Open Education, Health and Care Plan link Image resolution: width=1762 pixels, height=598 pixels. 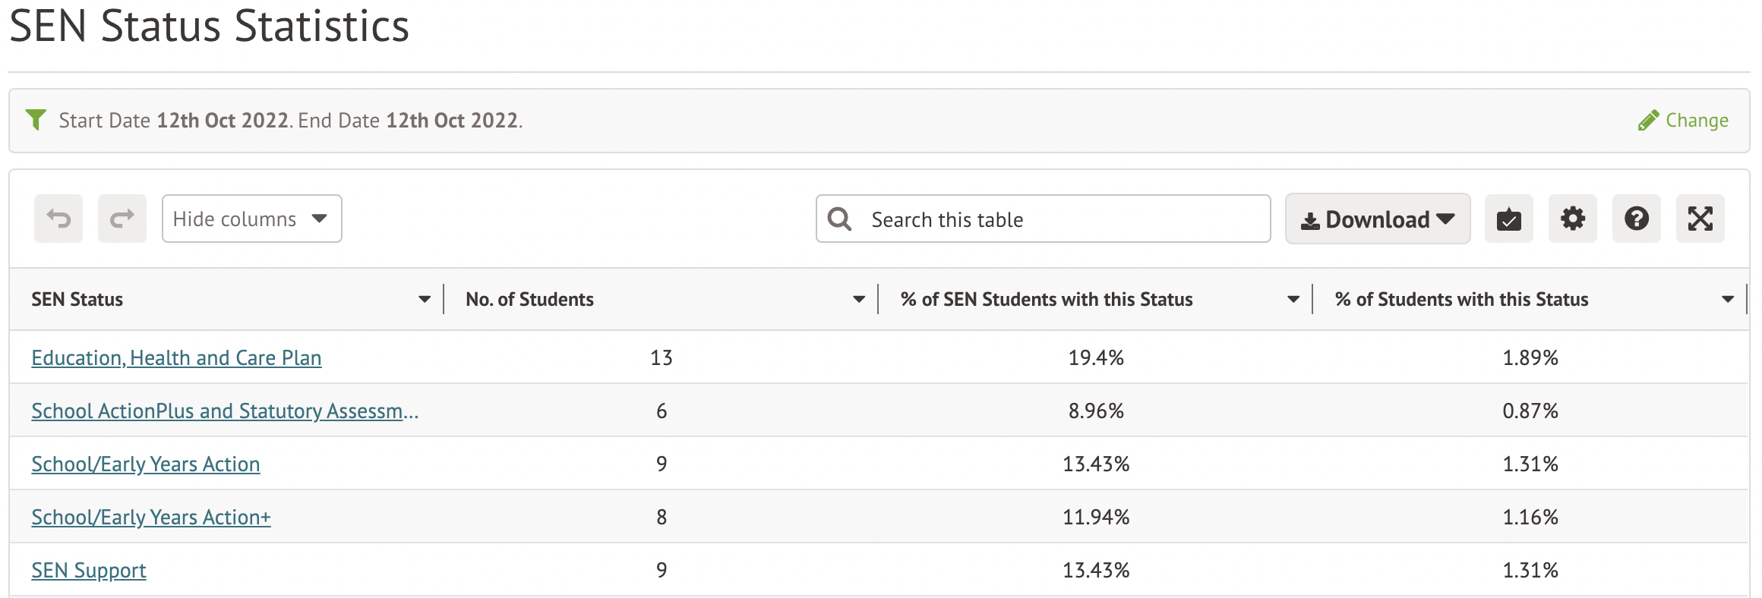[176, 358]
